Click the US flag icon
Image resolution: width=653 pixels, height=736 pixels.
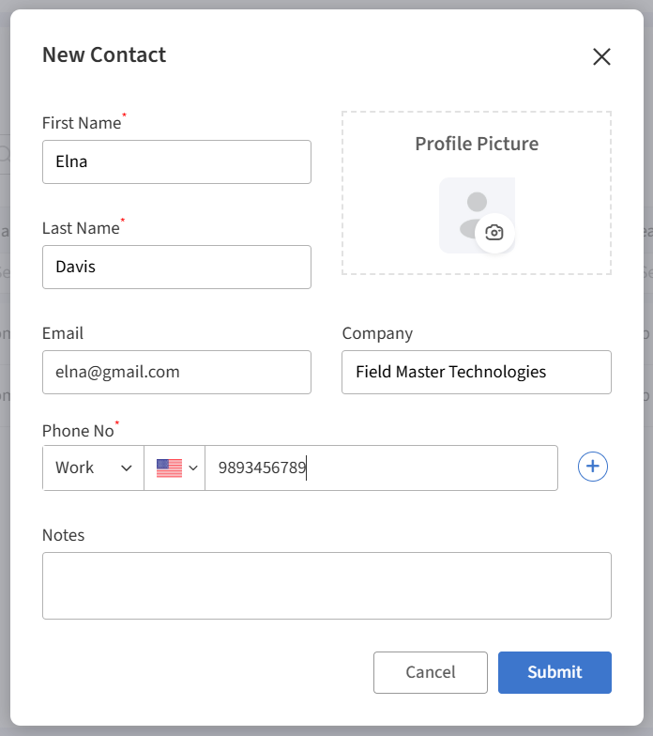click(x=169, y=468)
